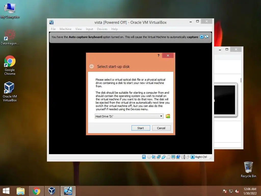Click the keyboard capture arrow icon

[192, 157]
